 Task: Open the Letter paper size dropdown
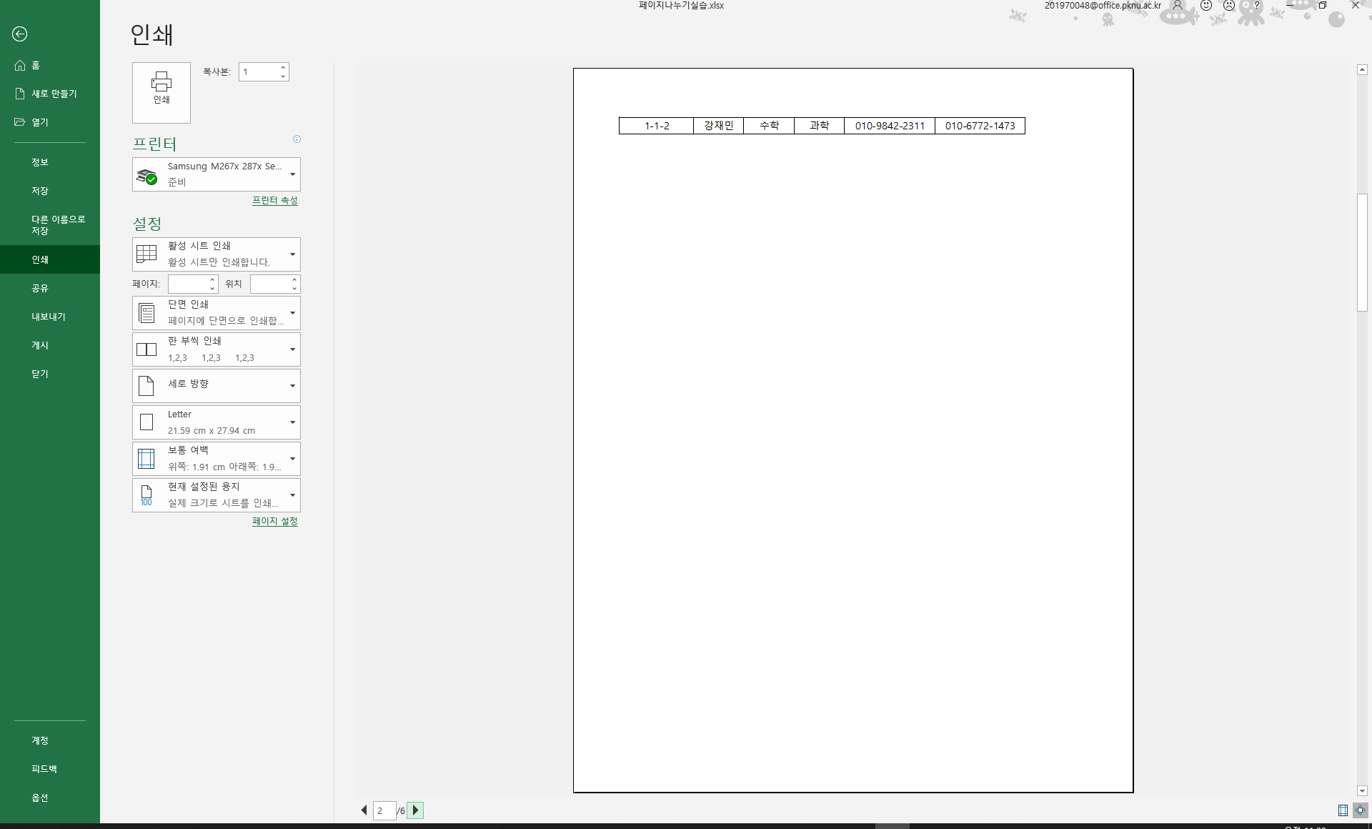click(216, 422)
